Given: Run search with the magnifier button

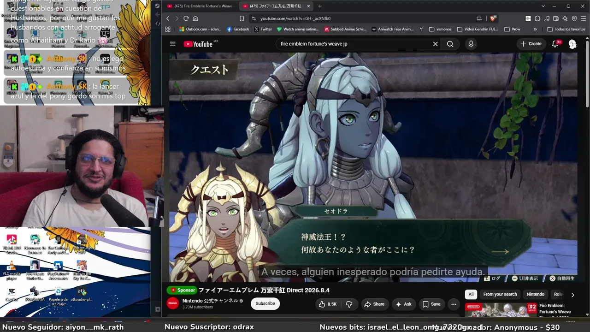Looking at the screenshot, I should [x=450, y=44].
